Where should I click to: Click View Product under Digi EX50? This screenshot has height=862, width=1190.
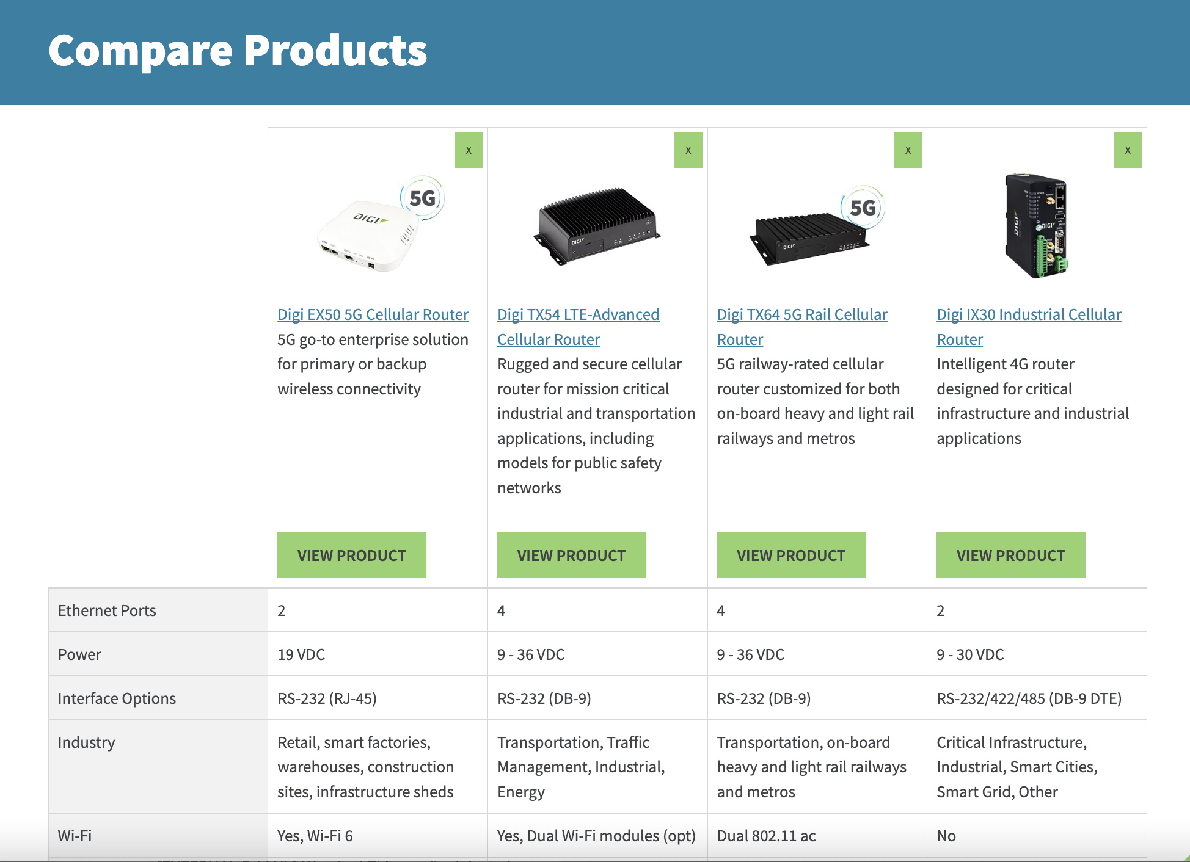coord(352,556)
